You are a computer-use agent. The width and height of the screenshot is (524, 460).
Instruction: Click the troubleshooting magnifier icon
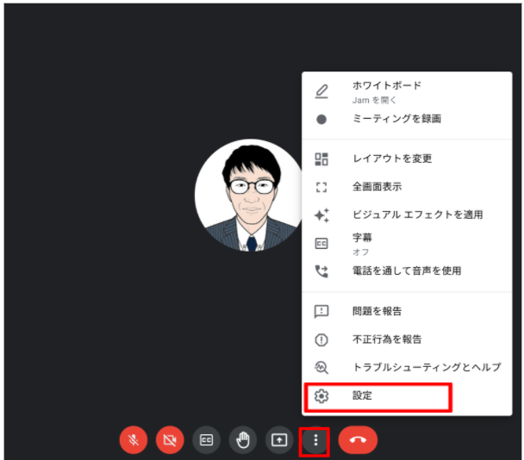point(321,368)
